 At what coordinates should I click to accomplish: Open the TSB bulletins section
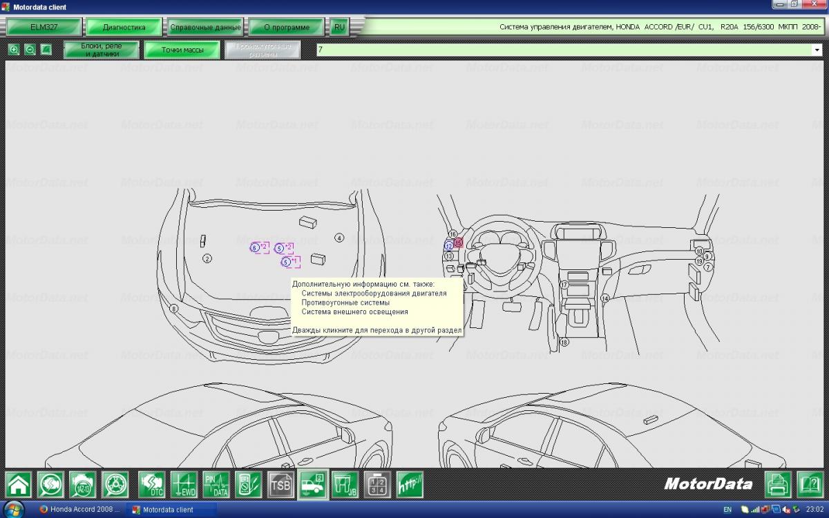(280, 485)
